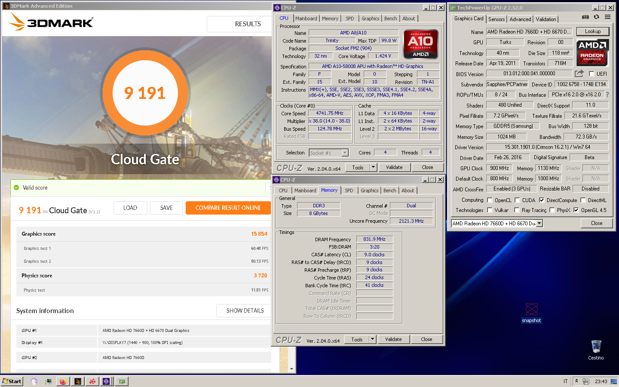The height and width of the screenshot is (387, 619).
Task: Click the red molecule app taskbar icon
Action: [92, 381]
